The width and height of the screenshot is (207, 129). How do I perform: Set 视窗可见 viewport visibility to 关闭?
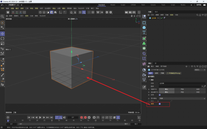198,89
